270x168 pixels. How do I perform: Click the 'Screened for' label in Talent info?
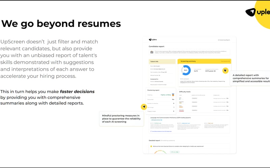[155, 79]
